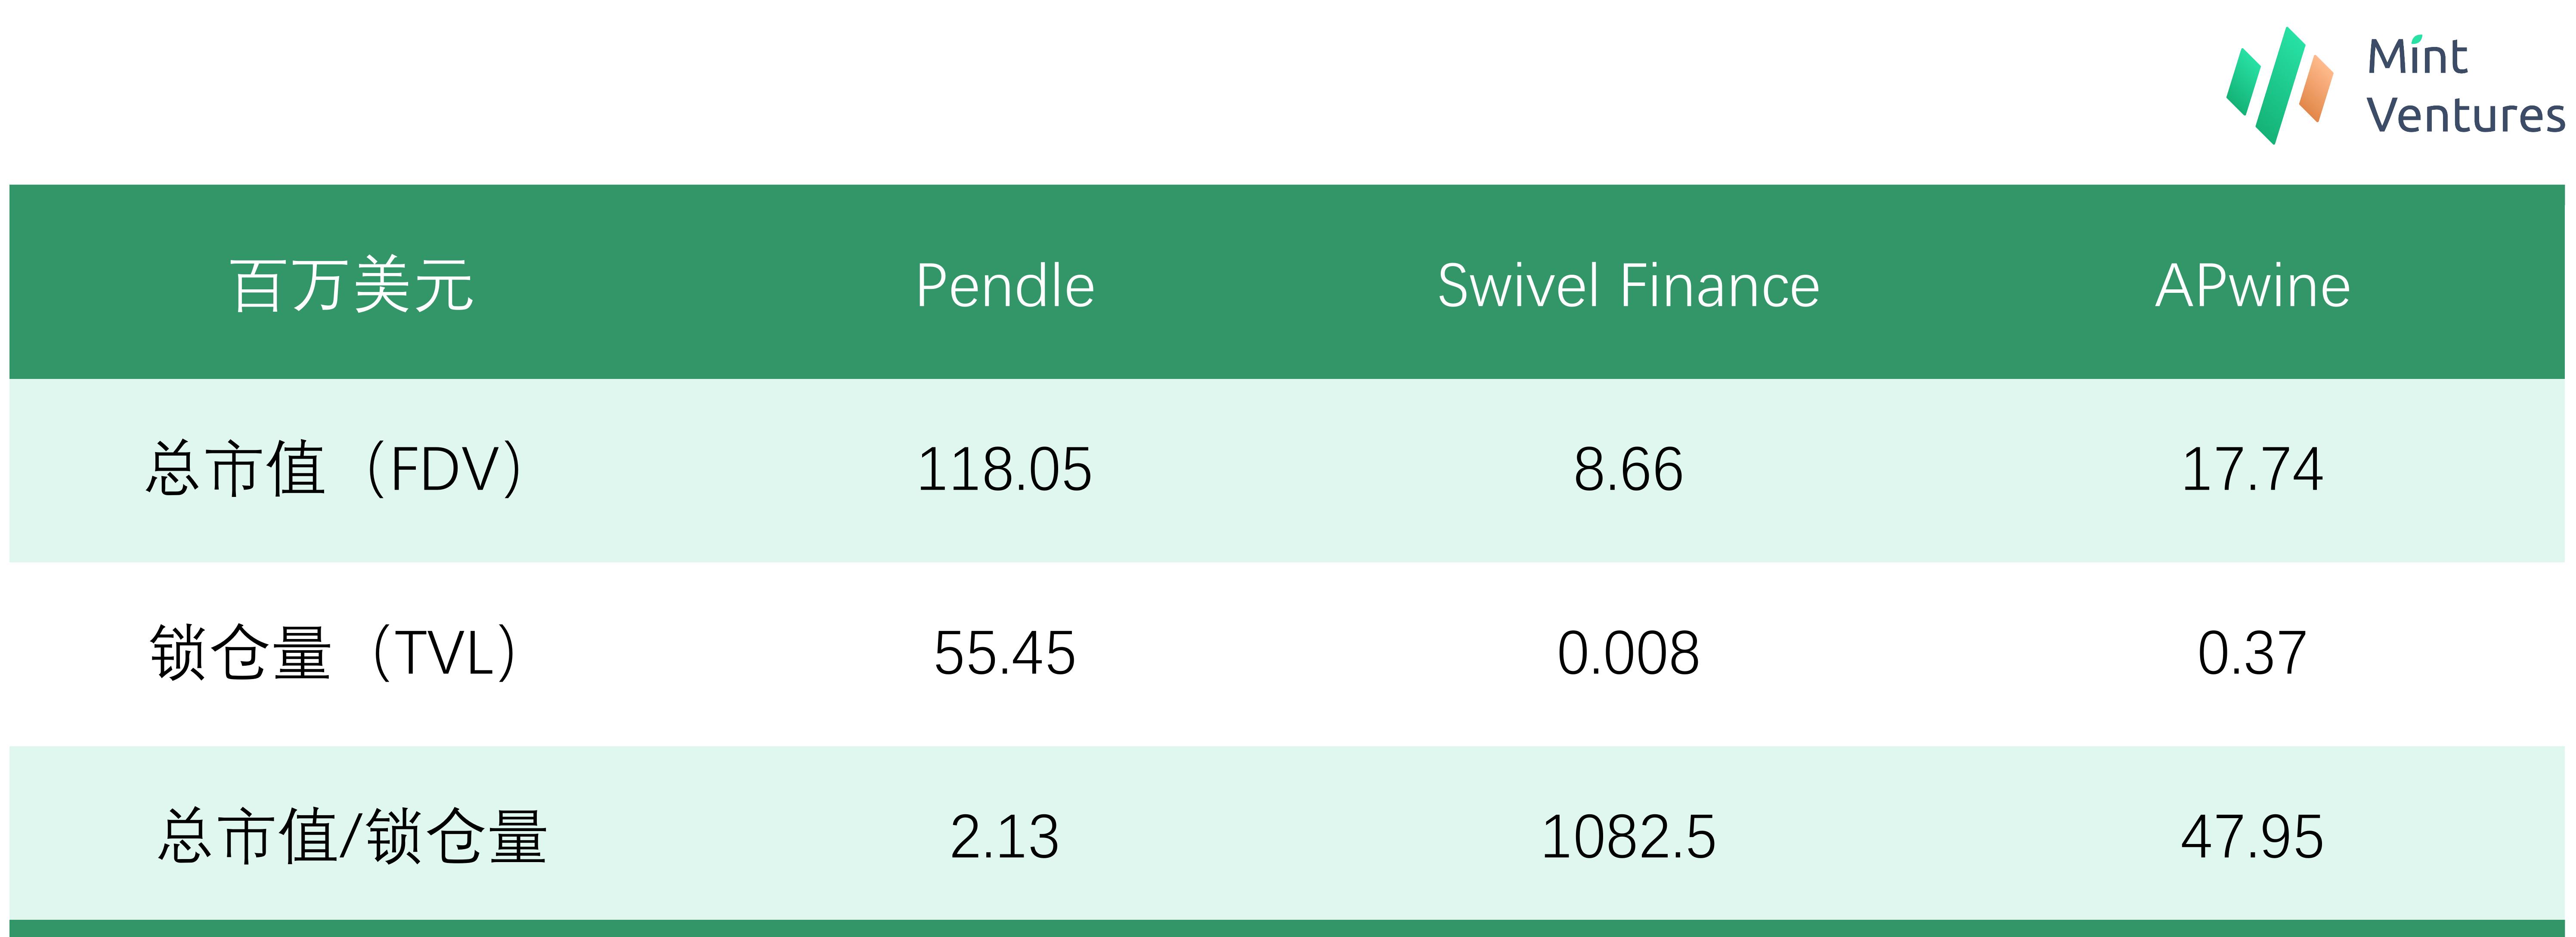The height and width of the screenshot is (937, 2576).
Task: Click the 总市值 (FDV) row label
Action: [335, 469]
